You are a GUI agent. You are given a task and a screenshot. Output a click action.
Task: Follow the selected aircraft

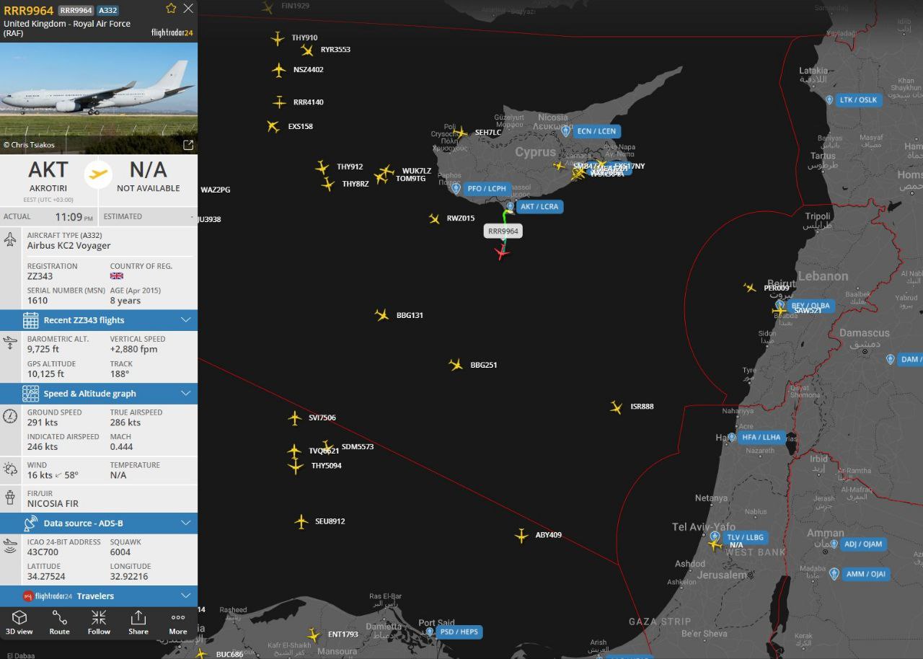pyautogui.click(x=99, y=623)
